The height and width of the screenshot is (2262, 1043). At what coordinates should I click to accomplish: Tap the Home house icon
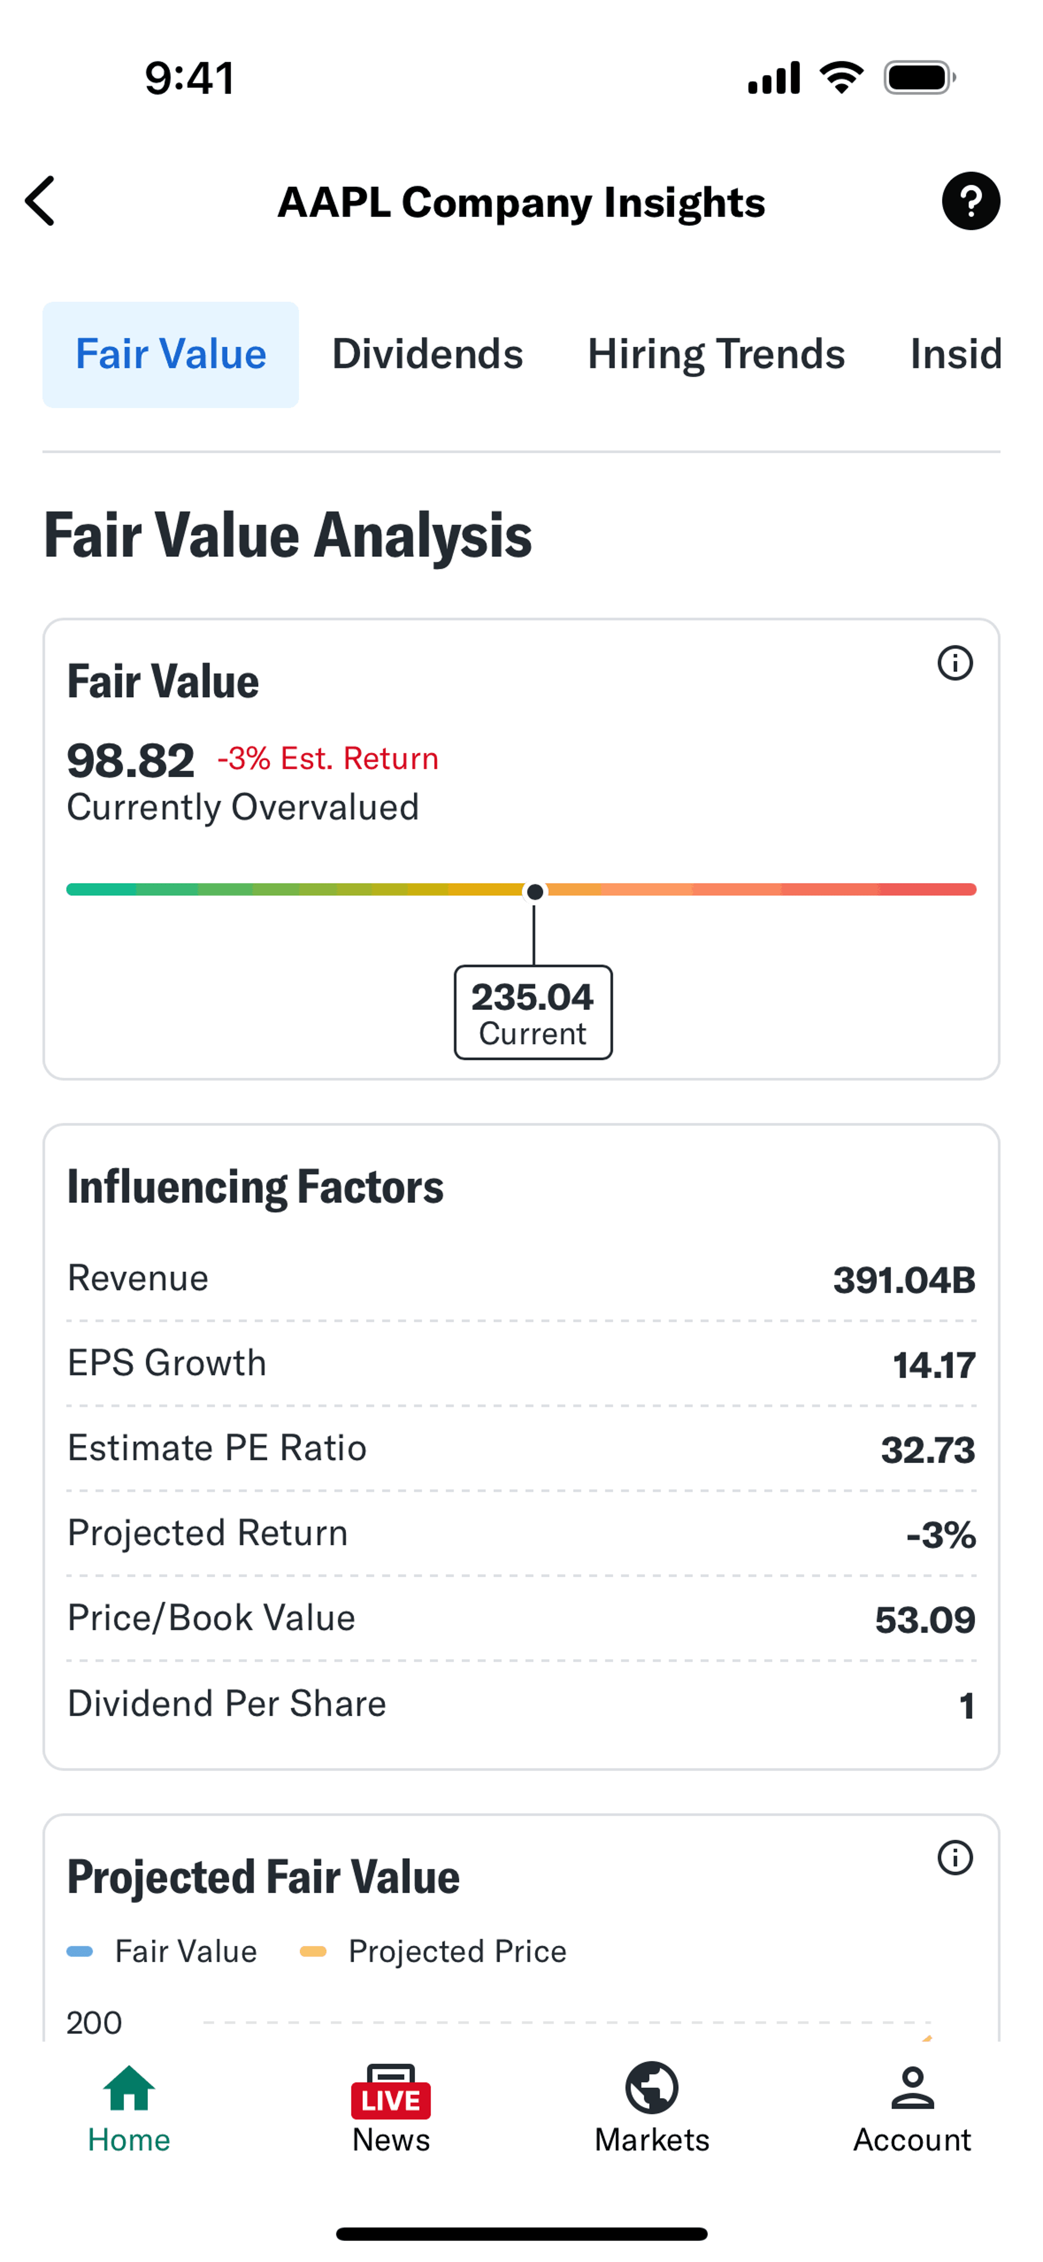[x=129, y=2087]
